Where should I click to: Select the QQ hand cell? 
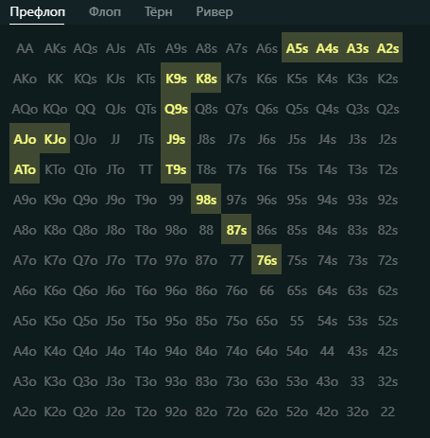85,109
